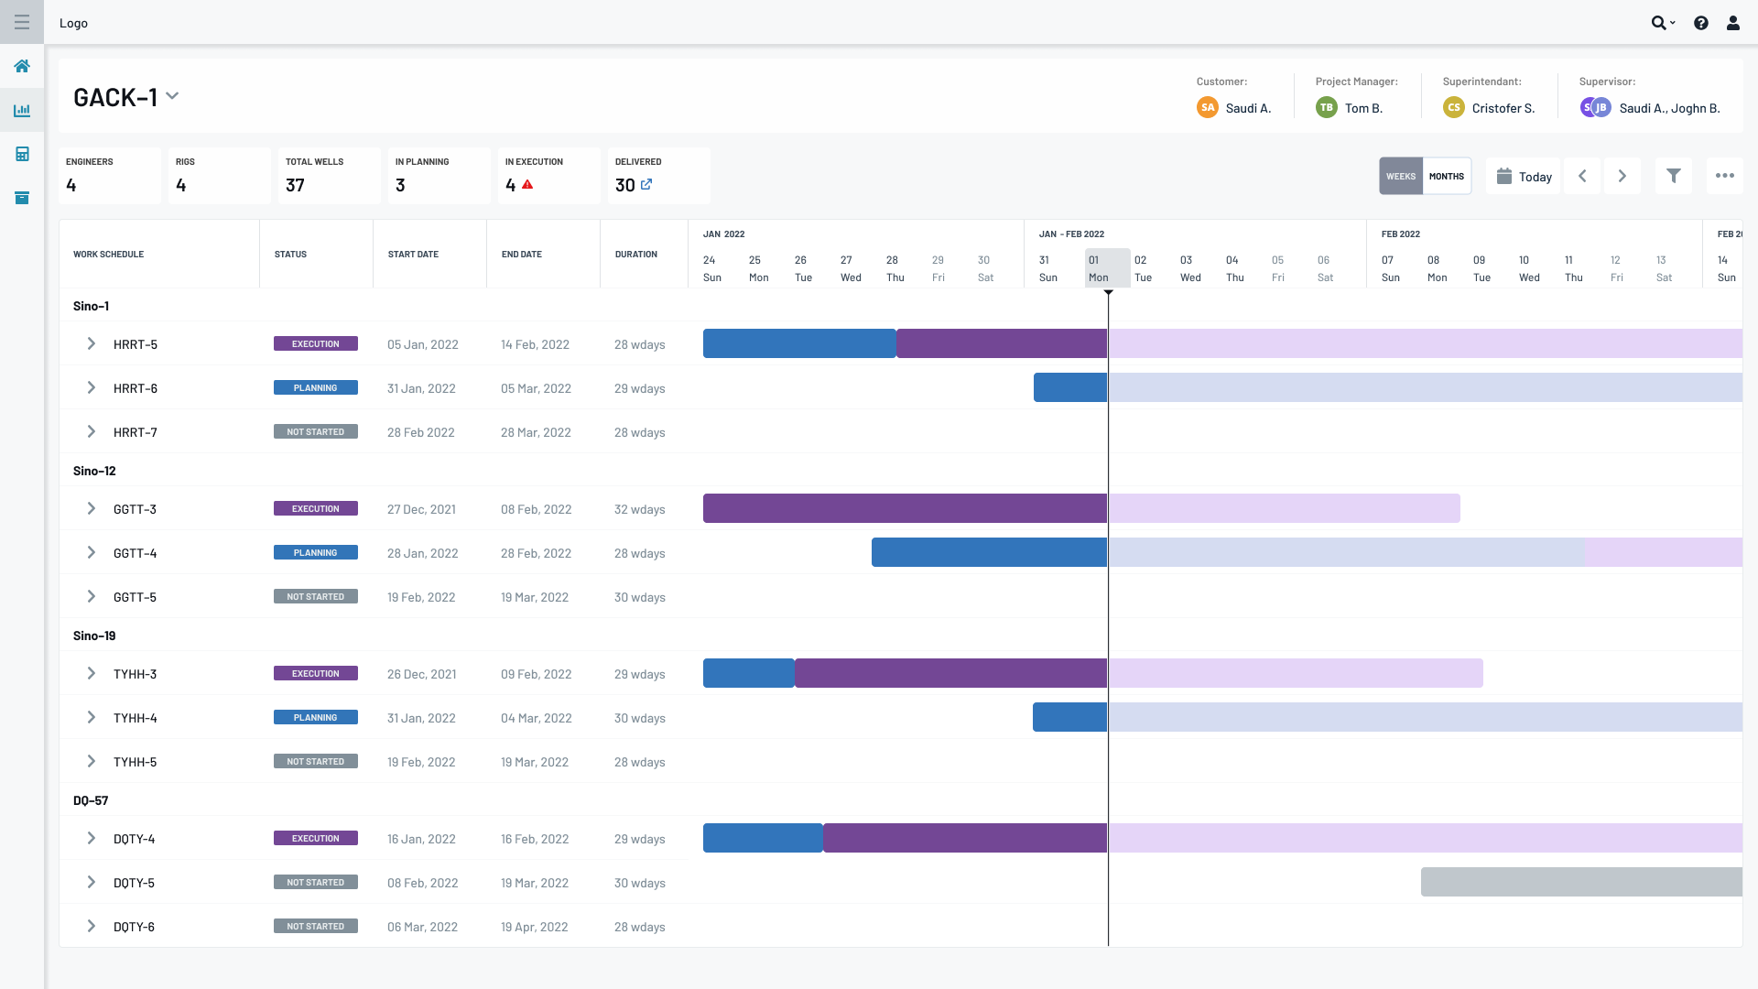1758x989 pixels.
Task: Open the help question mark icon
Action: point(1701,23)
